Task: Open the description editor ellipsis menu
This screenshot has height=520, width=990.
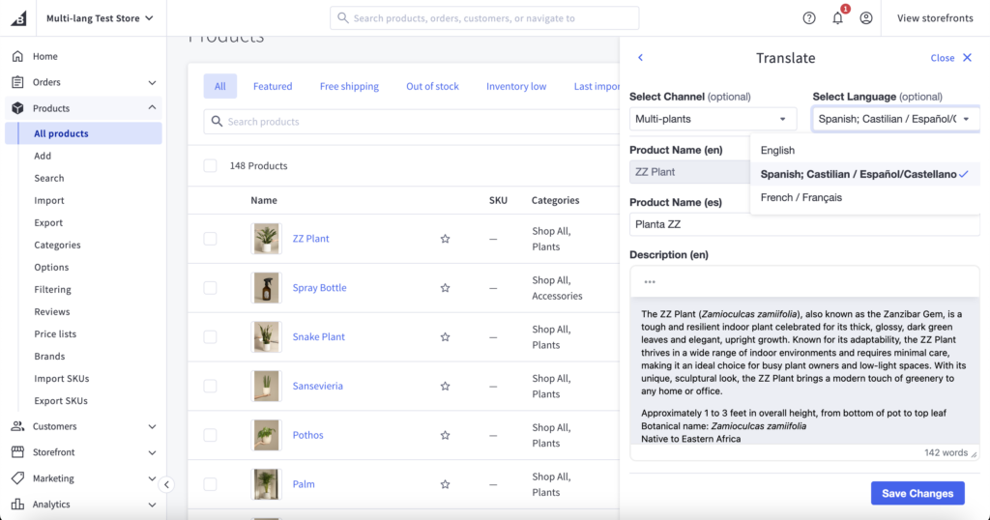Action: pyautogui.click(x=650, y=282)
